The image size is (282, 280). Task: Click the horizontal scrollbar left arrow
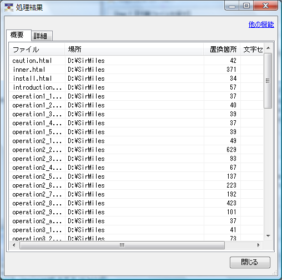coord(14,245)
